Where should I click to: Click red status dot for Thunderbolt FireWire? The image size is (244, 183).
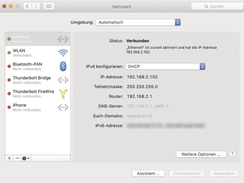[x=9, y=93]
